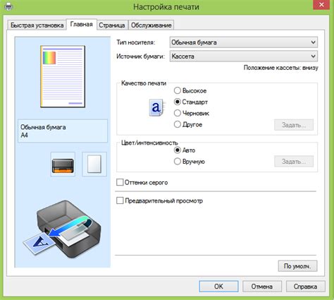
Task: Click the large printer illustration
Action: (62, 229)
